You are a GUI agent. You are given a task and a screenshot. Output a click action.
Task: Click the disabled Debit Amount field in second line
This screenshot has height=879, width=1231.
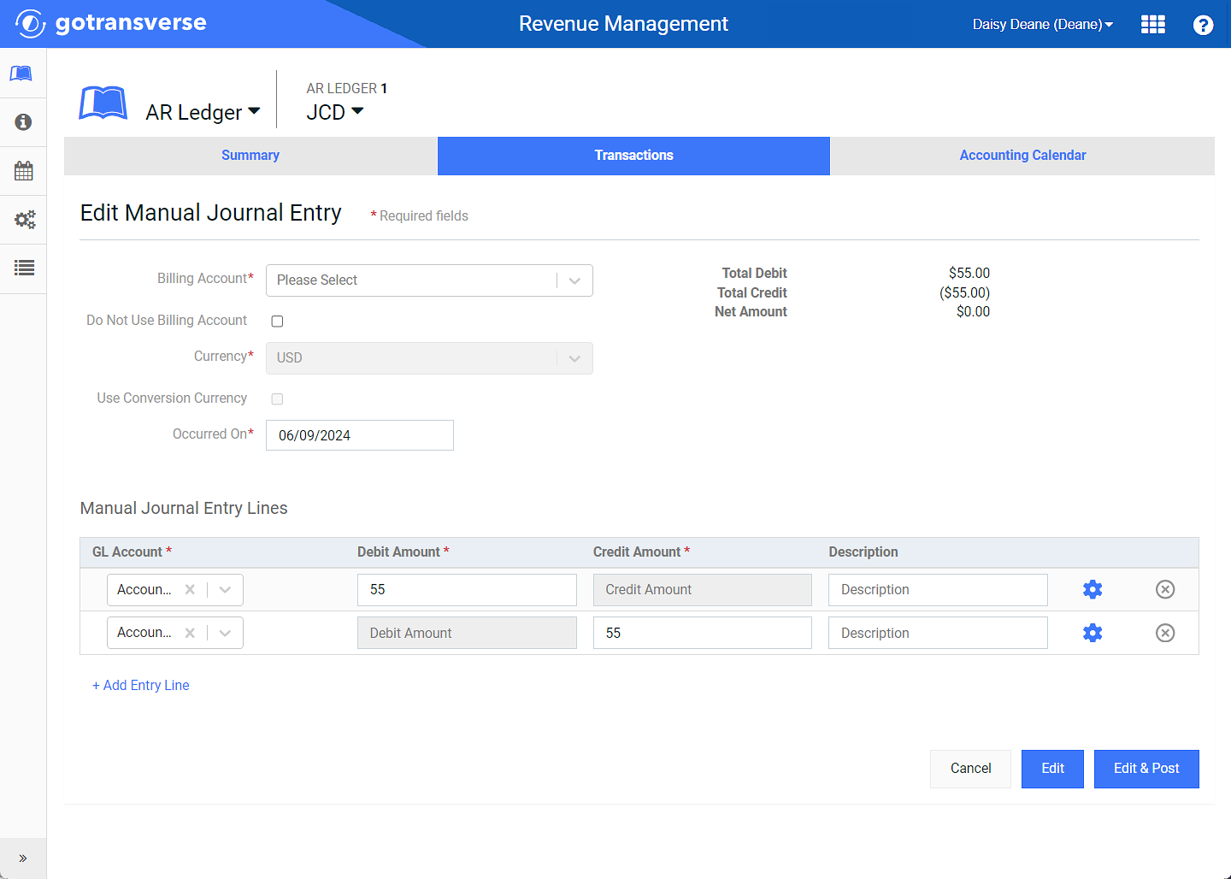pyautogui.click(x=467, y=633)
